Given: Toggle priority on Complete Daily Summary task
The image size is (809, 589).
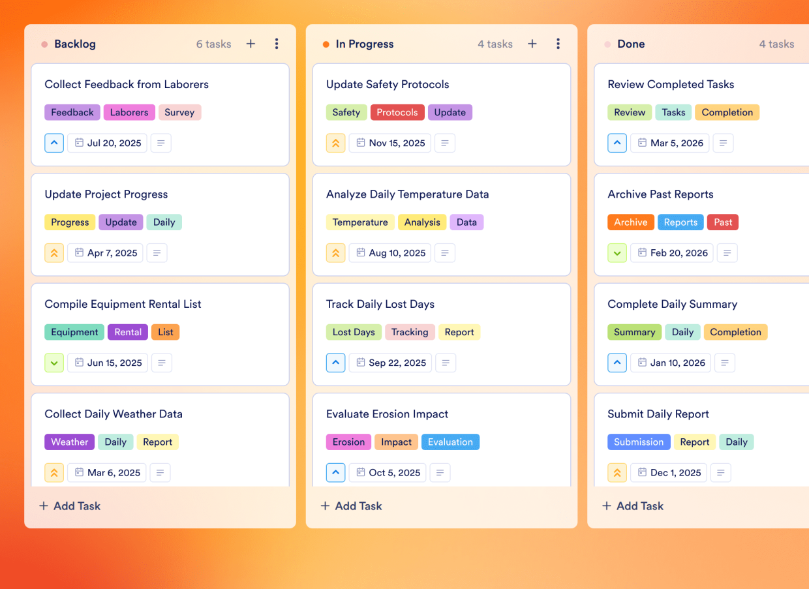Looking at the screenshot, I should (x=617, y=363).
